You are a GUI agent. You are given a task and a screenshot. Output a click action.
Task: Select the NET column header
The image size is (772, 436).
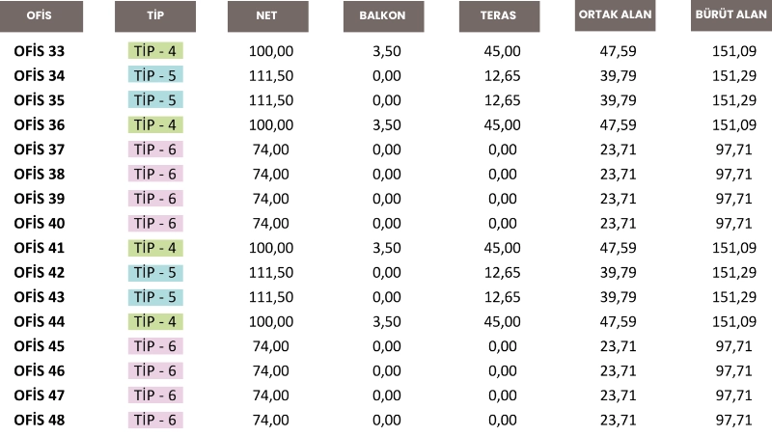tap(267, 16)
